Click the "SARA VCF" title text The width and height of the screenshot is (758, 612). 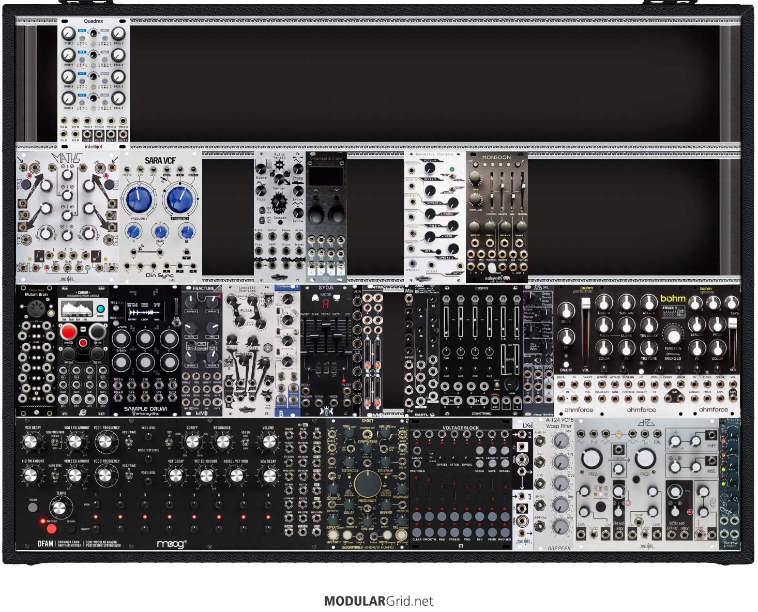click(160, 160)
